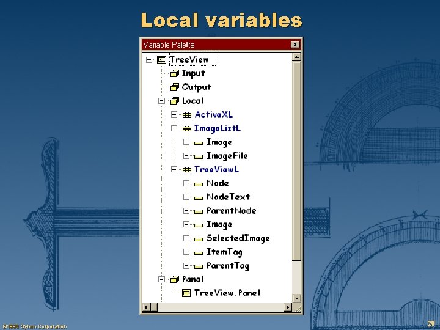The width and height of the screenshot is (440, 330).
Task: Select the Input variable group
Action: coord(193,73)
